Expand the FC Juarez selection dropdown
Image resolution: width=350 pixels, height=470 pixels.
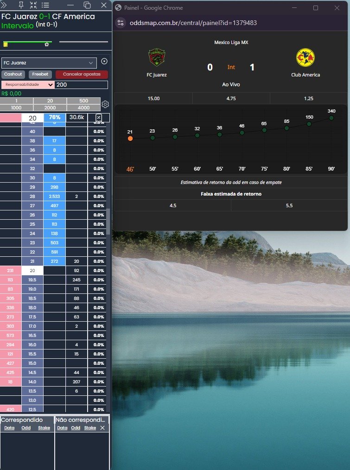point(90,63)
